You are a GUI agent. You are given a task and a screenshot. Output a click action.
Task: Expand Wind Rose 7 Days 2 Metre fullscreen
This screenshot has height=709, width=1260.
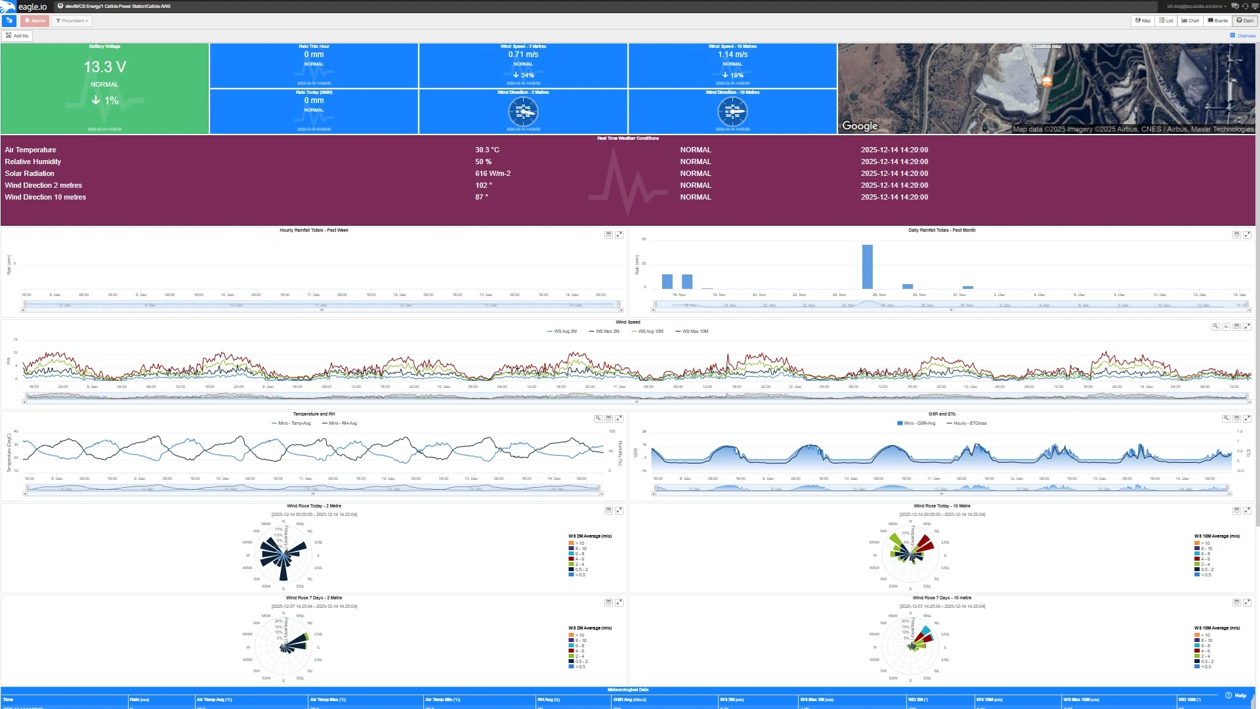pos(619,603)
